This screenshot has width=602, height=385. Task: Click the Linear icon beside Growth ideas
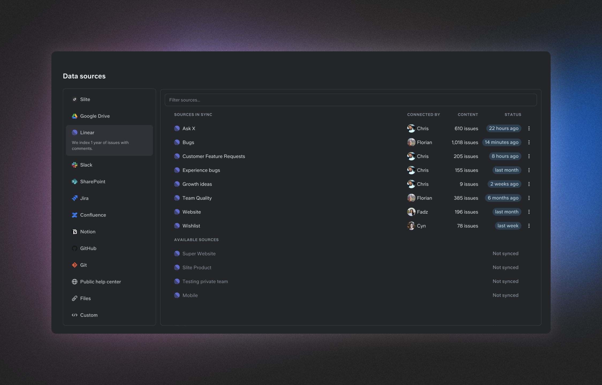tap(177, 184)
